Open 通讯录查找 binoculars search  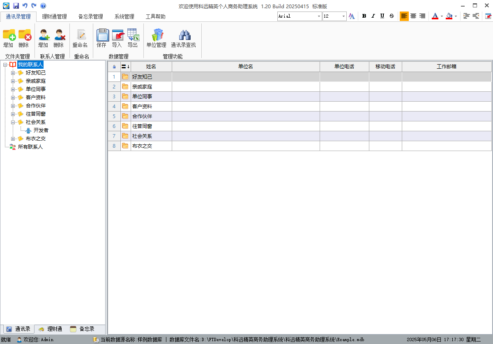[184, 35]
